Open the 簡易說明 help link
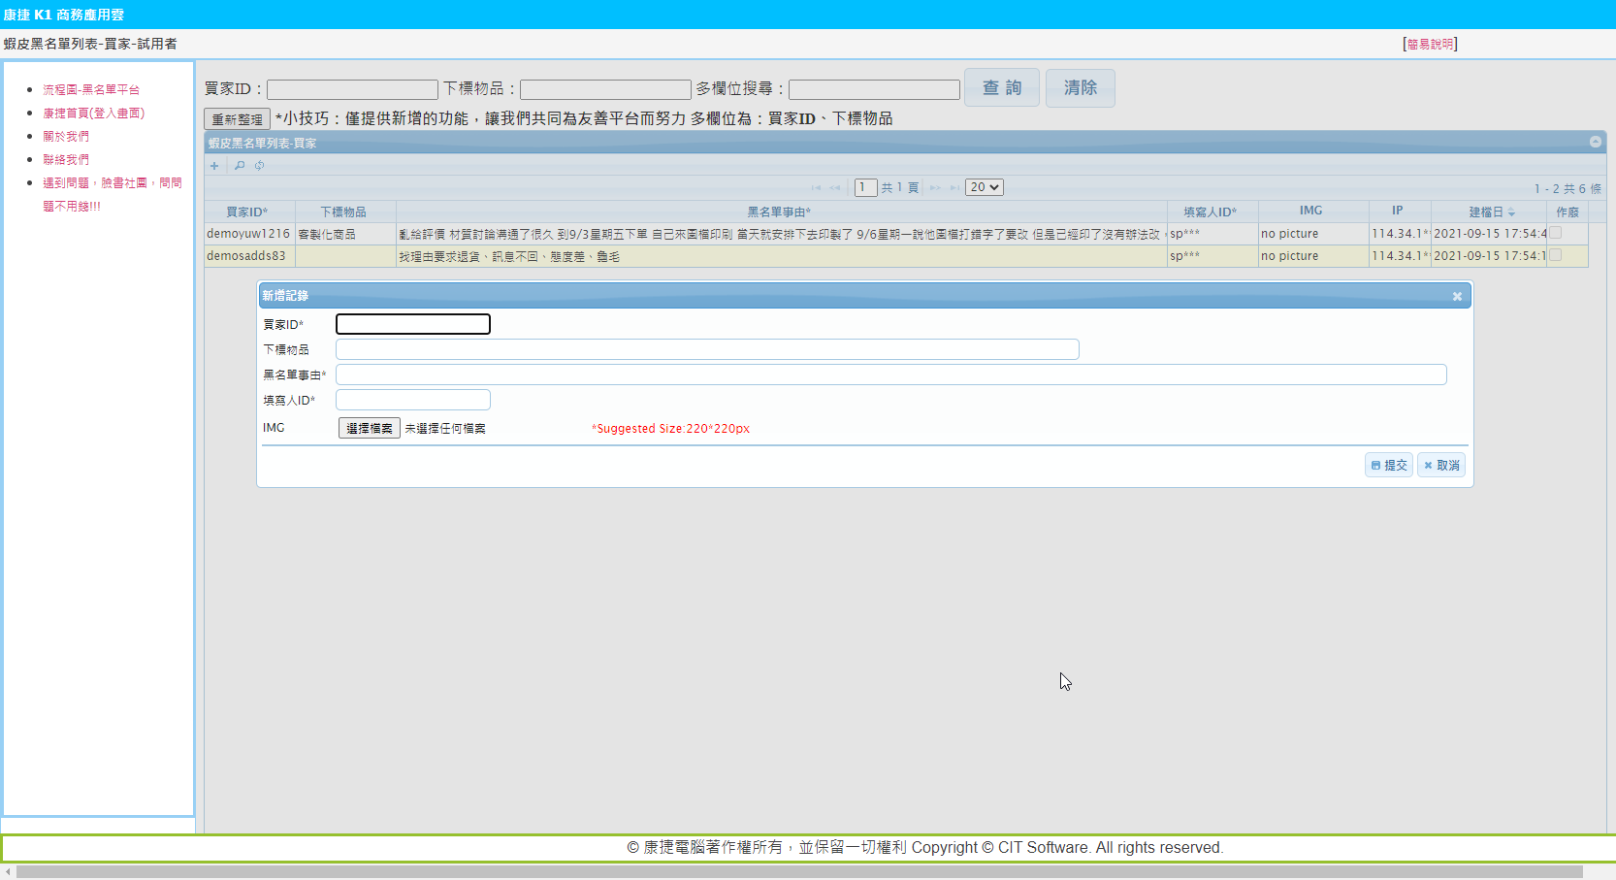This screenshot has height=880, width=1616. [x=1430, y=45]
